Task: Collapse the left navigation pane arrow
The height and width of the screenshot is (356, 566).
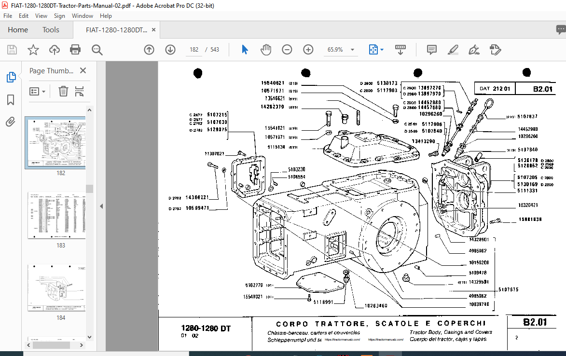Action: pyautogui.click(x=101, y=206)
